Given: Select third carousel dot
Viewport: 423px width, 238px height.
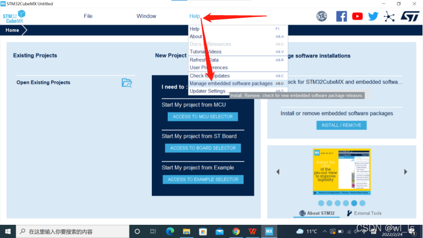Looking at the screenshot, I should tap(337, 203).
